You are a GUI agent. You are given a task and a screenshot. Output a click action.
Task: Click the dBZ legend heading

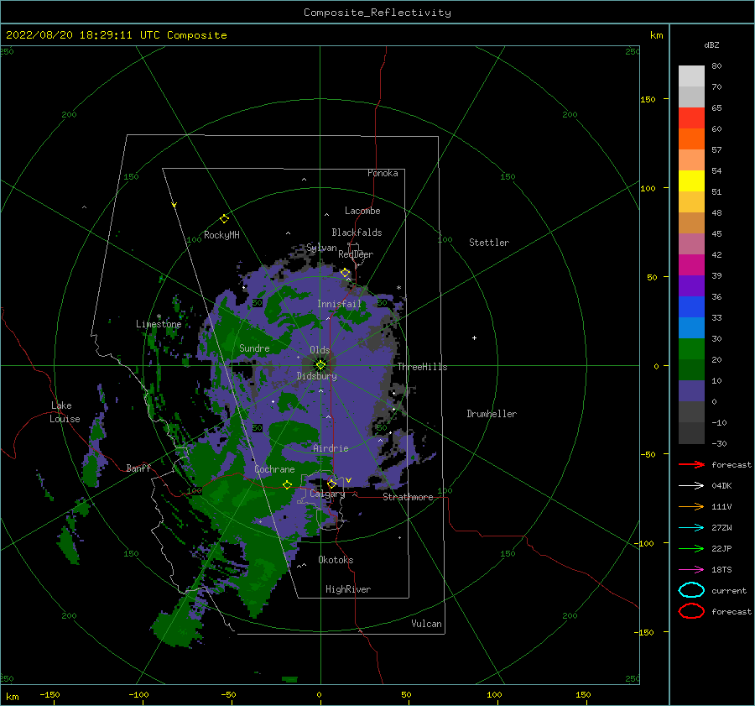711,44
